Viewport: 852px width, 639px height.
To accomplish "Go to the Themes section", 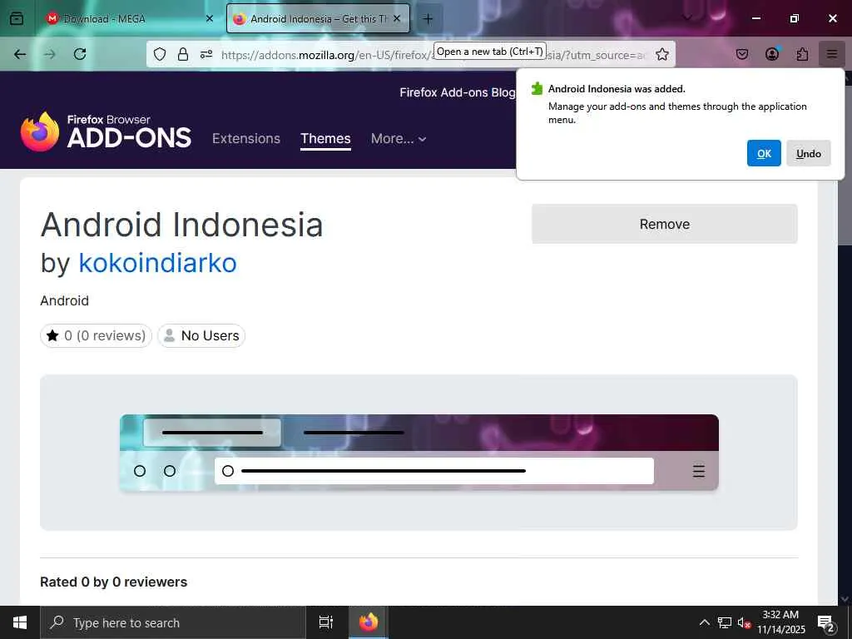I will (x=325, y=139).
